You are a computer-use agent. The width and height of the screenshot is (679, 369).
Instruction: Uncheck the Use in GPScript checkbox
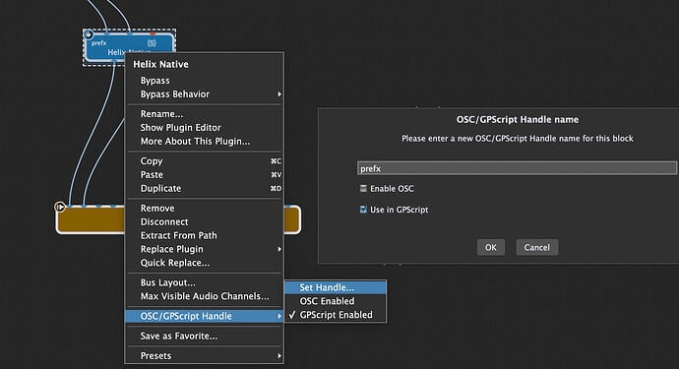[x=363, y=210]
